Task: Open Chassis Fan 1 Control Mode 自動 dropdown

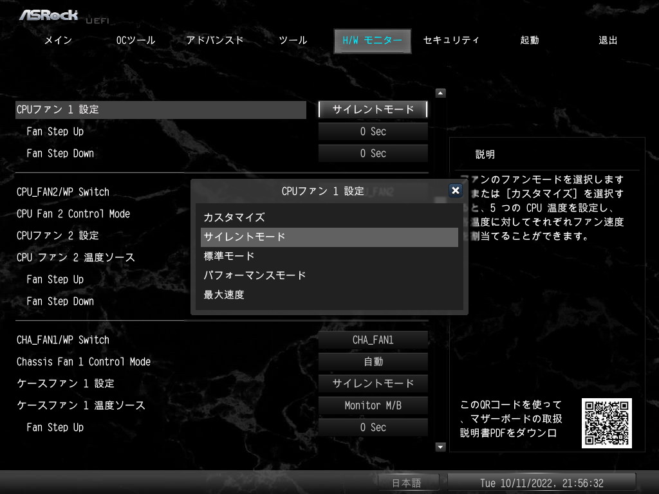Action: coord(373,361)
